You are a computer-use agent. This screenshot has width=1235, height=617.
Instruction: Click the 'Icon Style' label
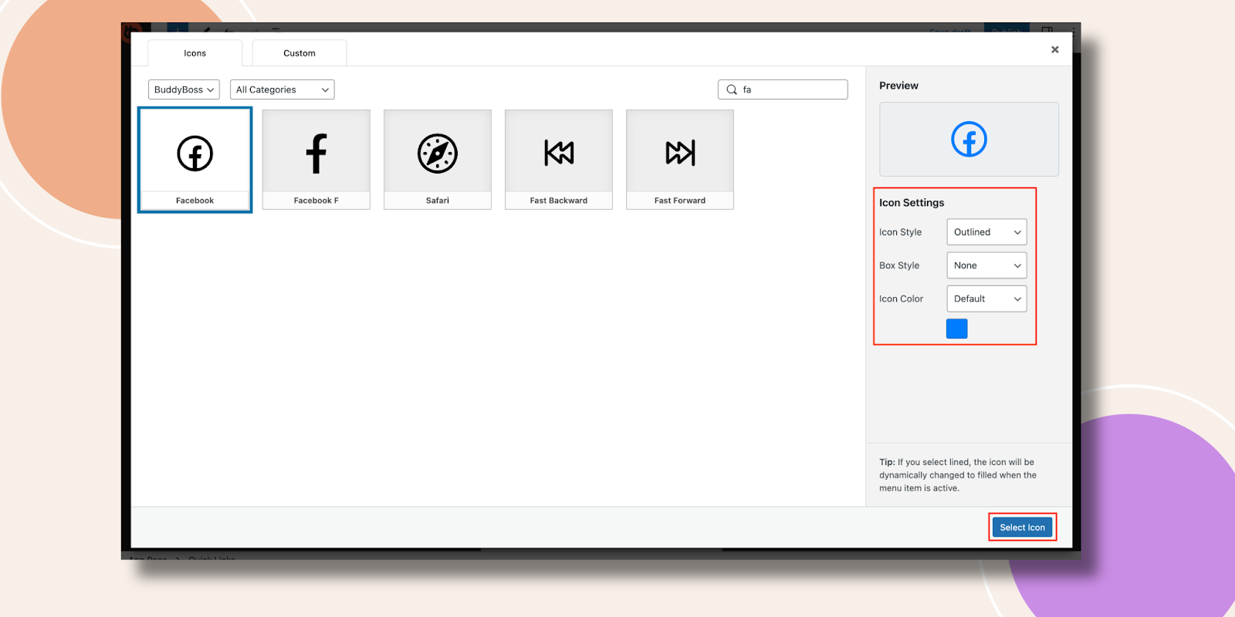900,232
